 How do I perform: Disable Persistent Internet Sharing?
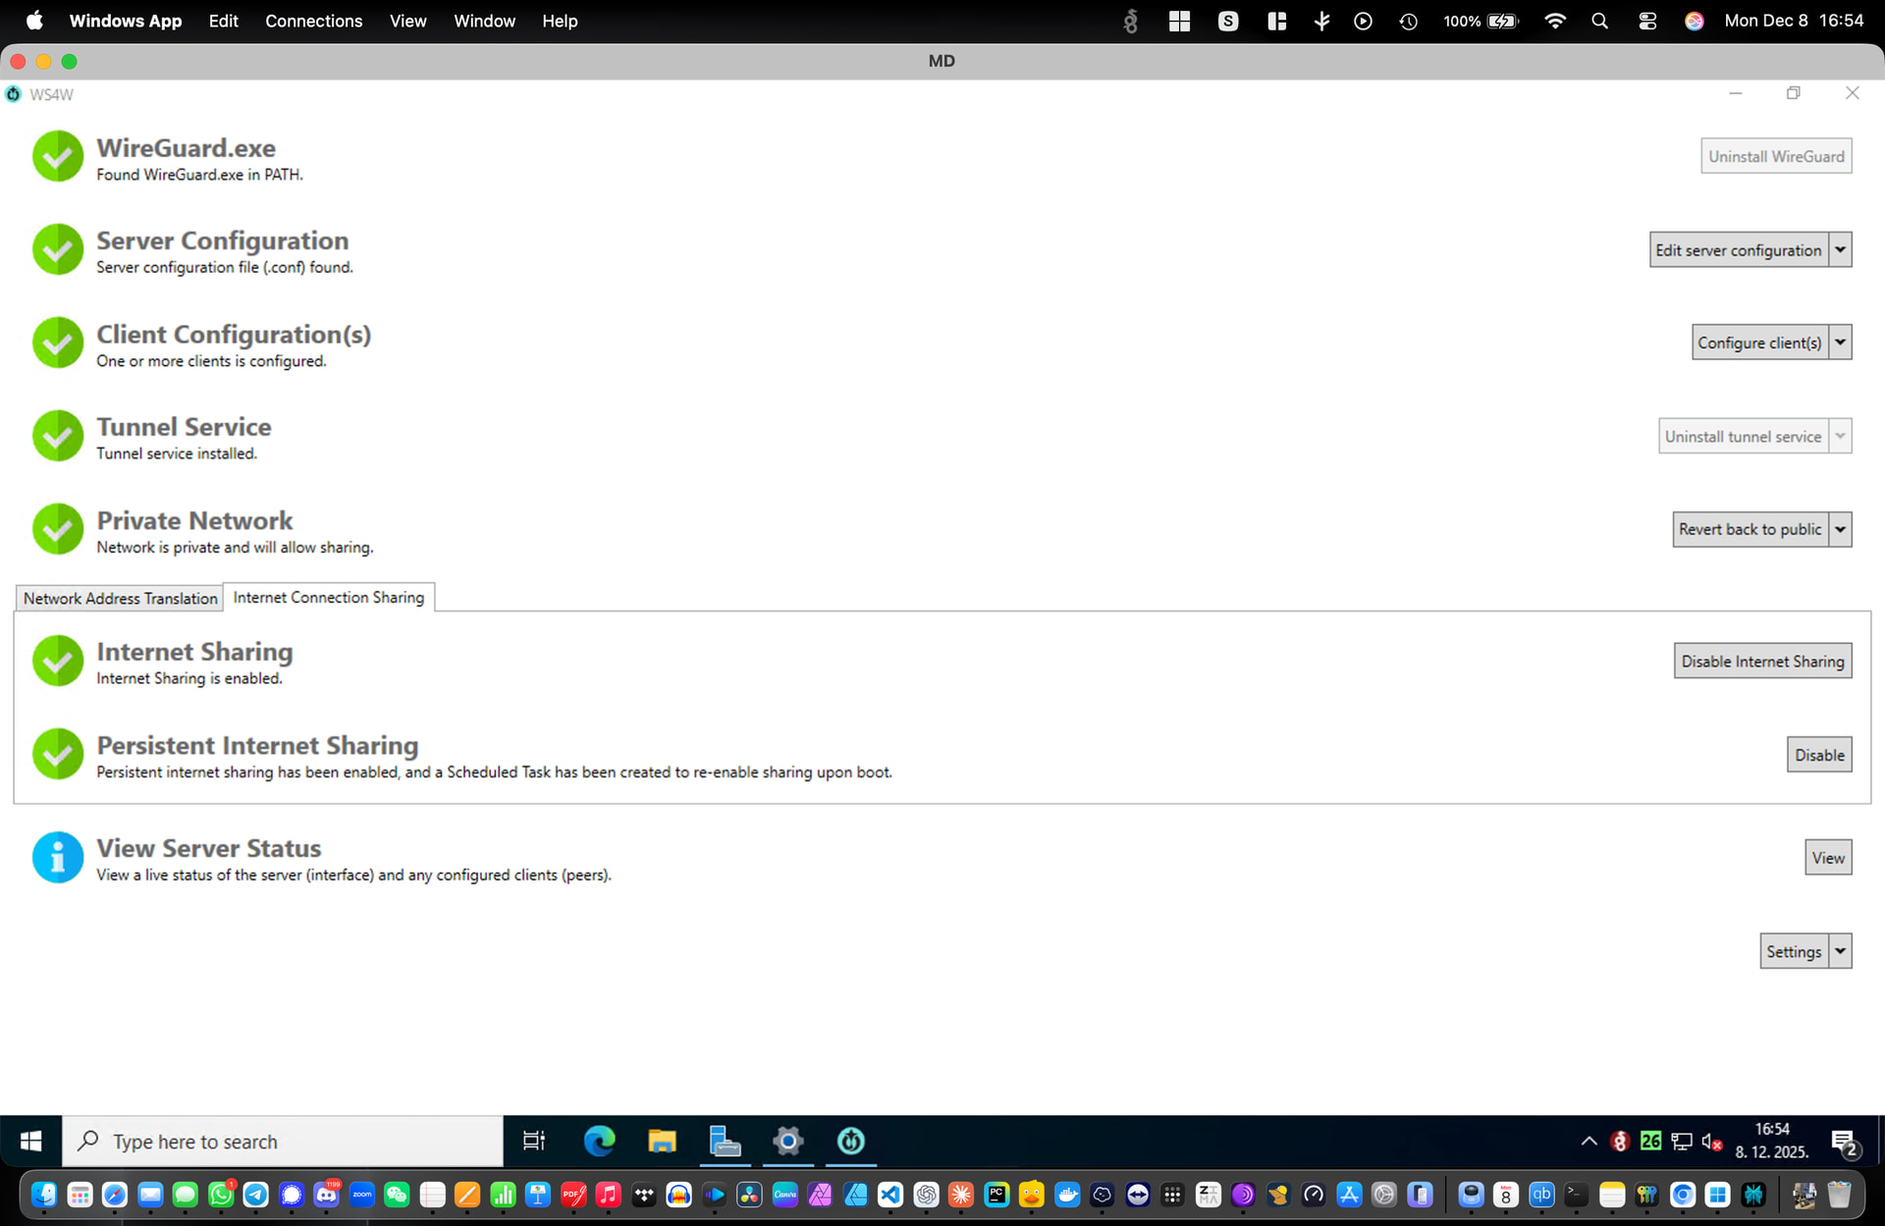[x=1818, y=755]
